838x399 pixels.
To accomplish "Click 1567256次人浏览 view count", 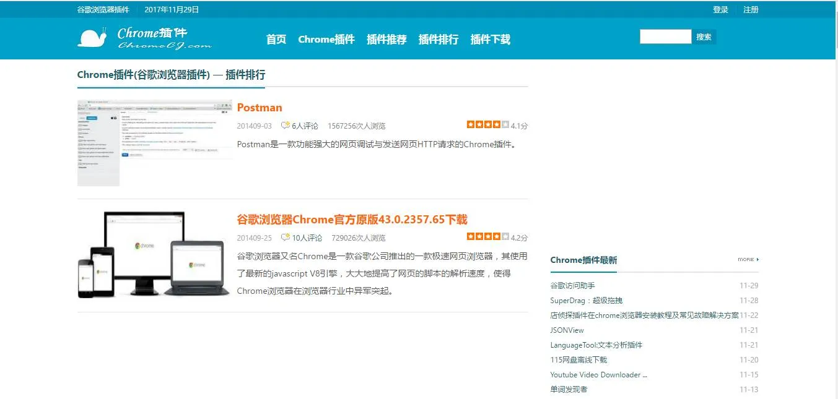I will coord(356,126).
